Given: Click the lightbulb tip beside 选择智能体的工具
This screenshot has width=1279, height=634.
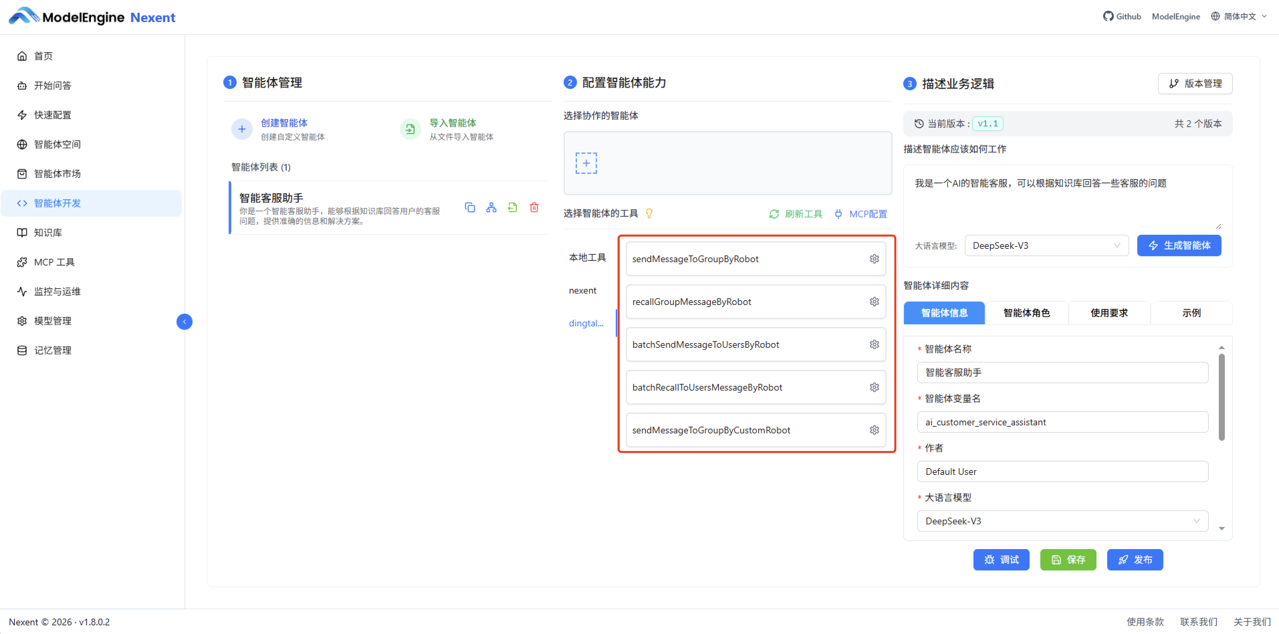Looking at the screenshot, I should tap(650, 213).
